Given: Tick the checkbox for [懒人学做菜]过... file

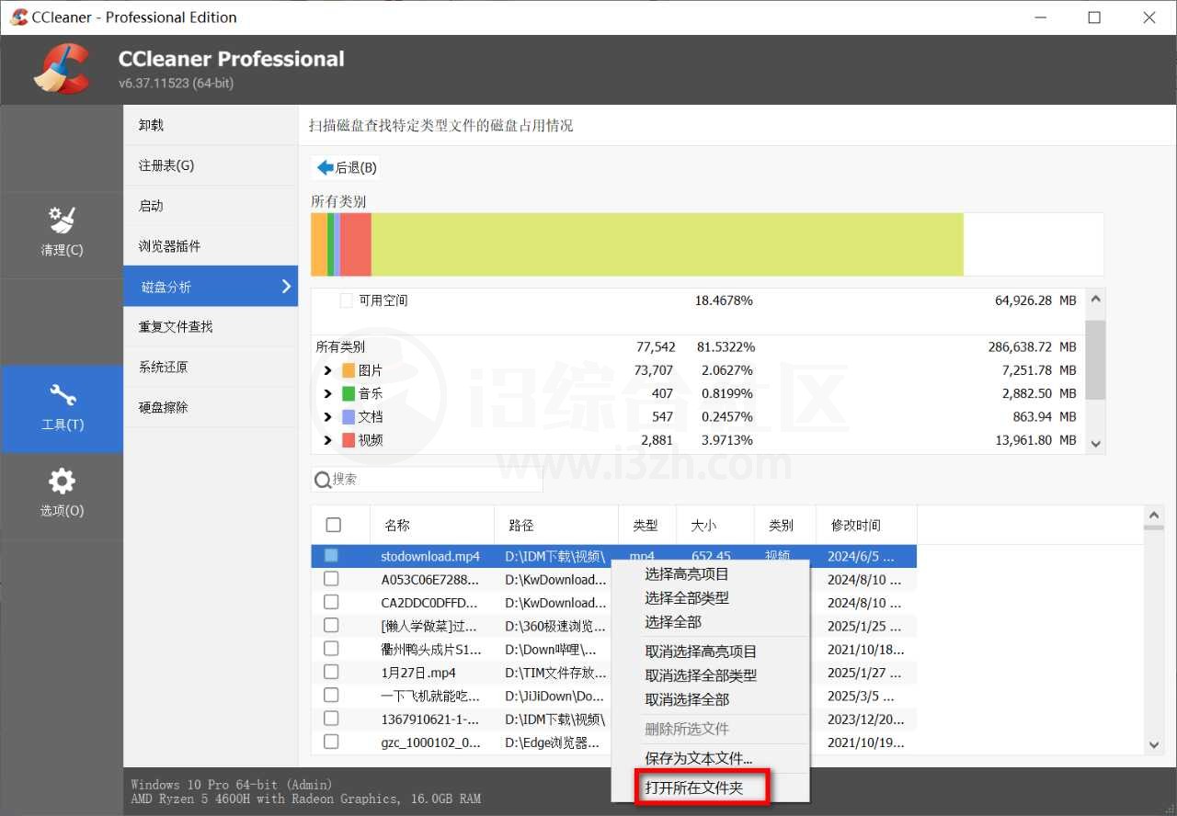Looking at the screenshot, I should 331,626.
